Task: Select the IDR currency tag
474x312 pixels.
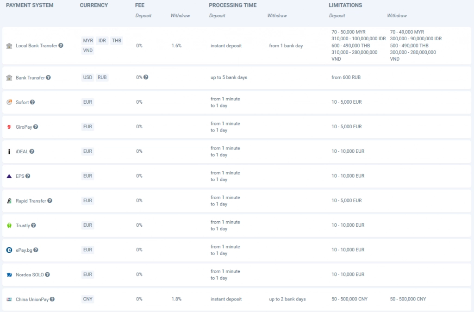Action: coord(102,41)
